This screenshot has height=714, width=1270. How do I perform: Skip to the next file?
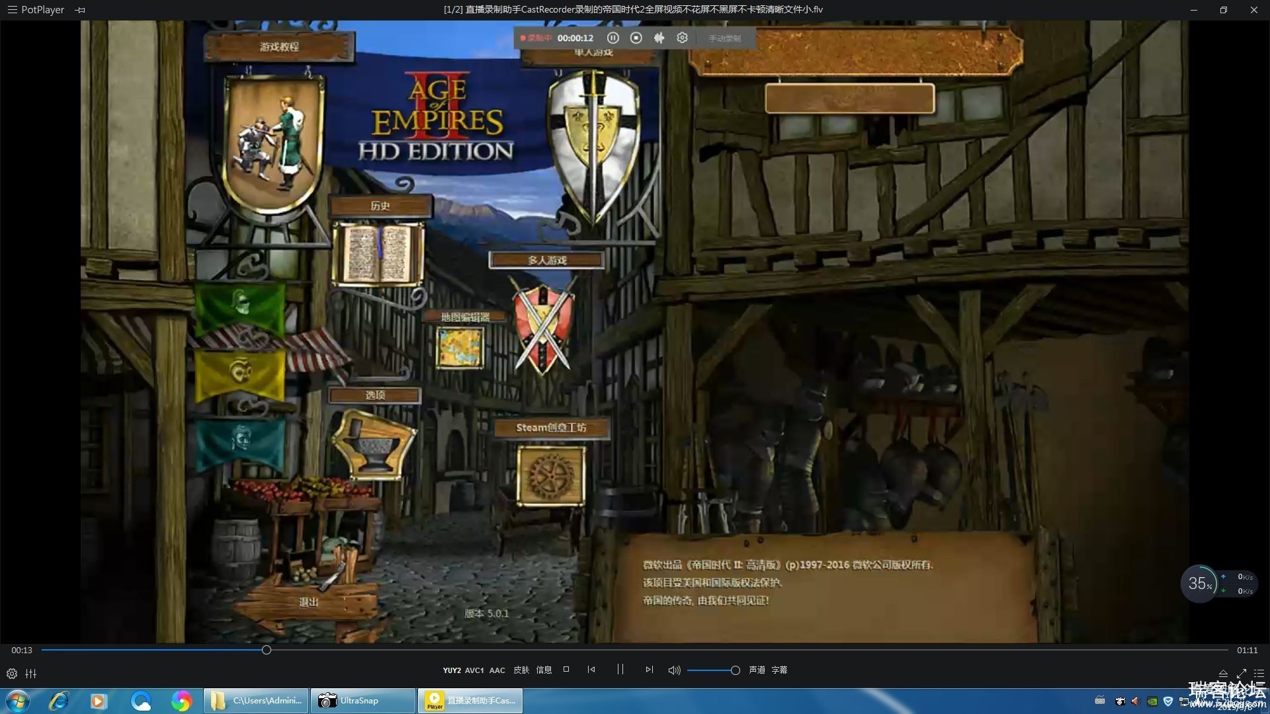pyautogui.click(x=649, y=670)
